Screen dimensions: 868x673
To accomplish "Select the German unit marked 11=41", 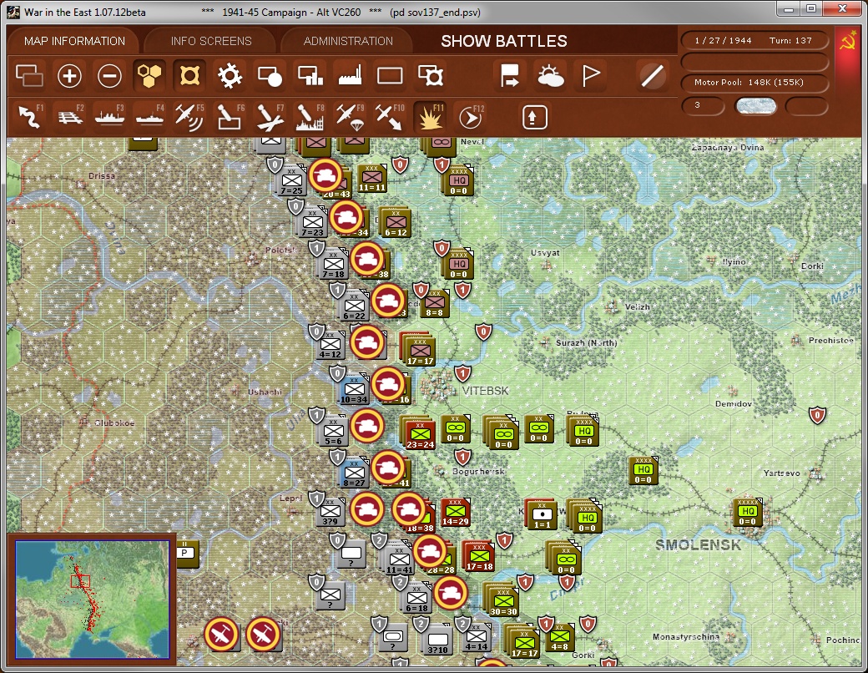I will coord(399,559).
